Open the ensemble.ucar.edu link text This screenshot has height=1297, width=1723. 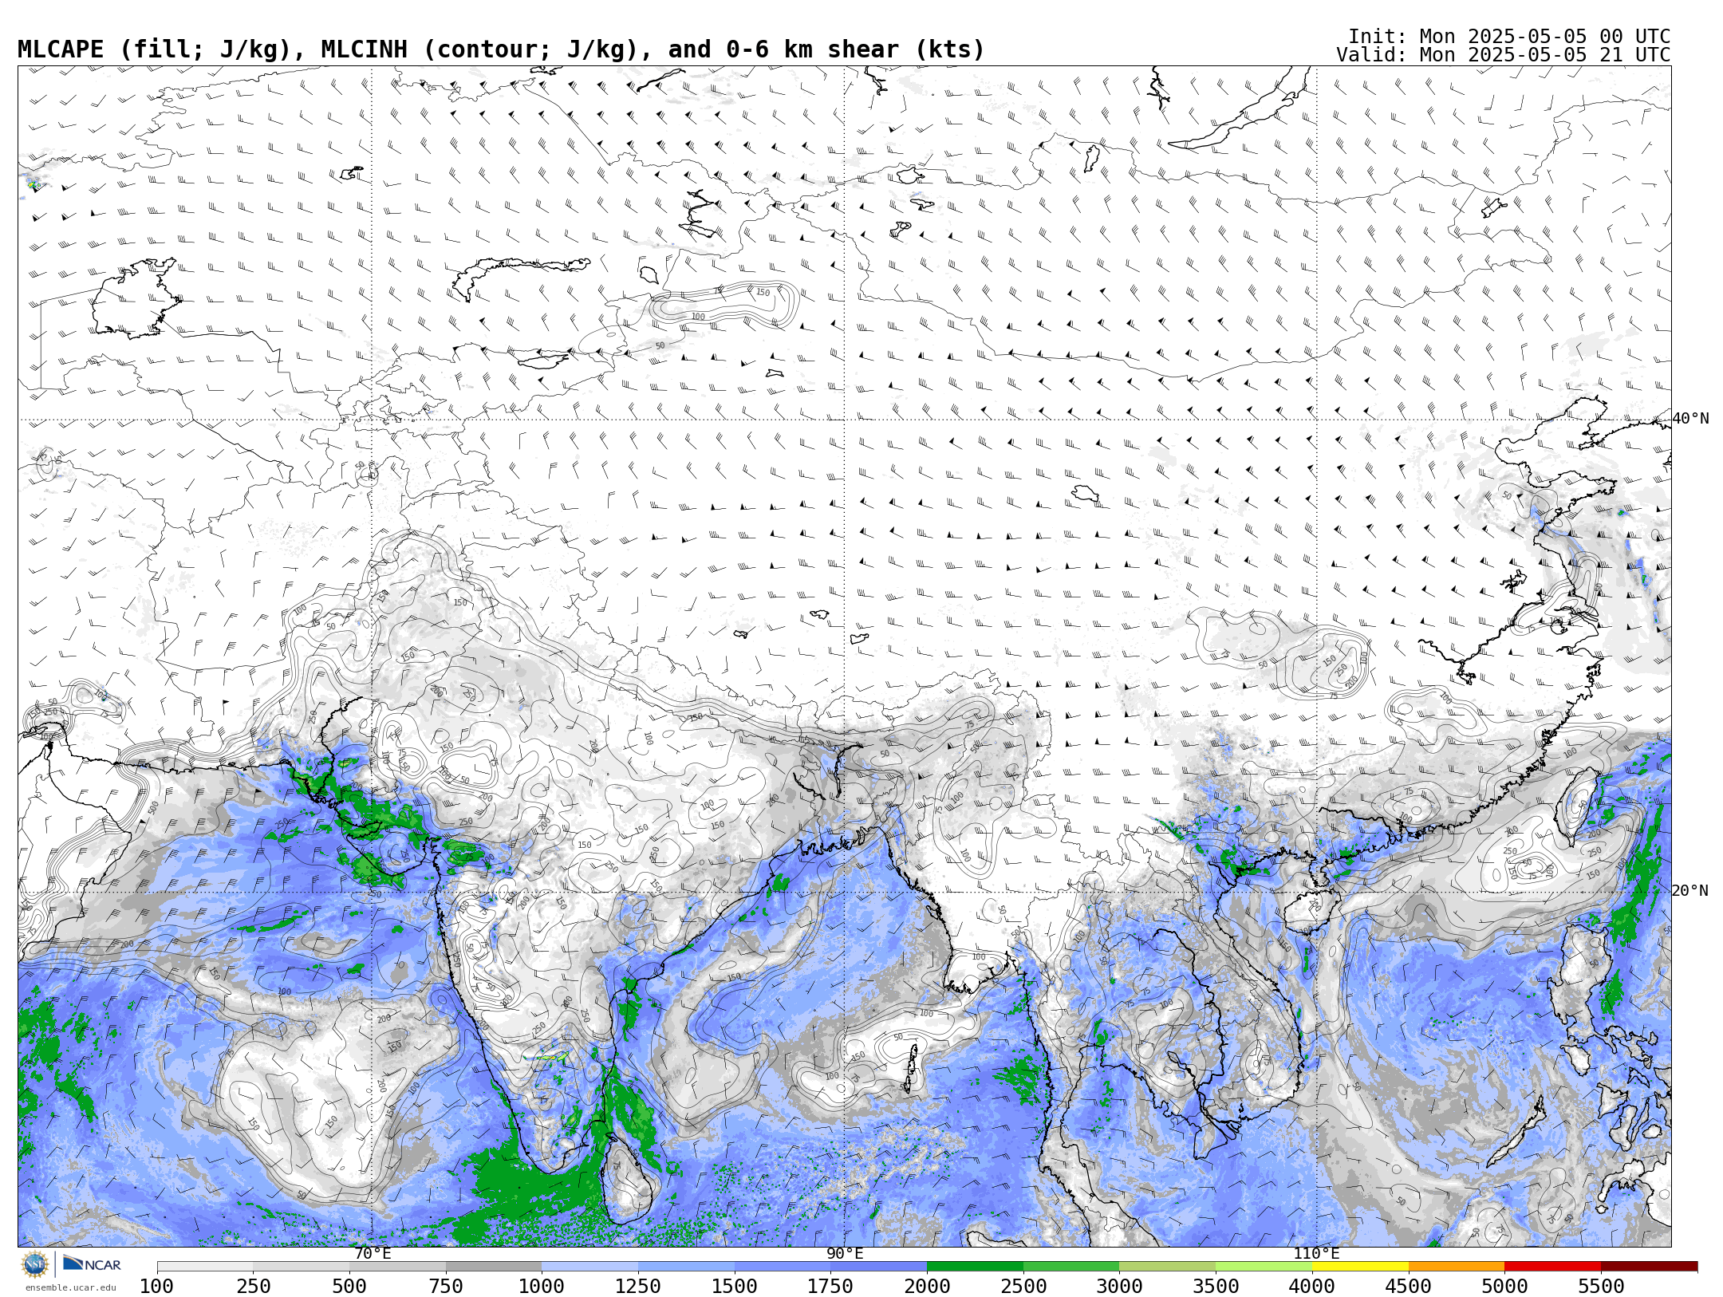tap(70, 1287)
